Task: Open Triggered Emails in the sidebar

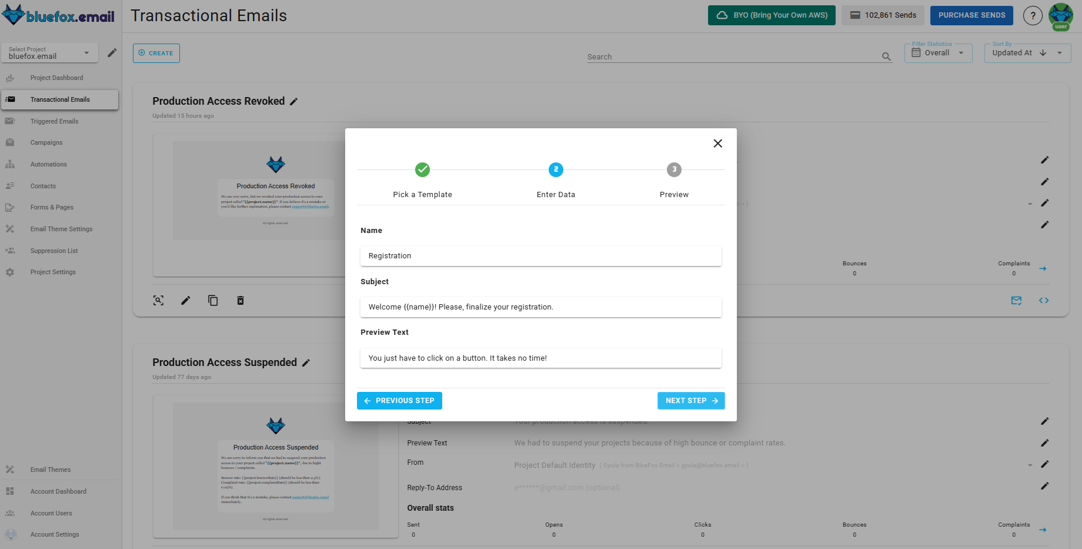Action: (x=54, y=121)
